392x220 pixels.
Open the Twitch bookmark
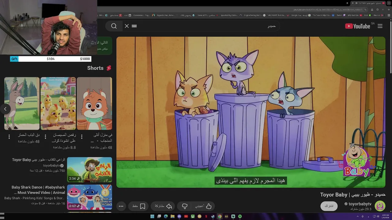tap(340, 15)
